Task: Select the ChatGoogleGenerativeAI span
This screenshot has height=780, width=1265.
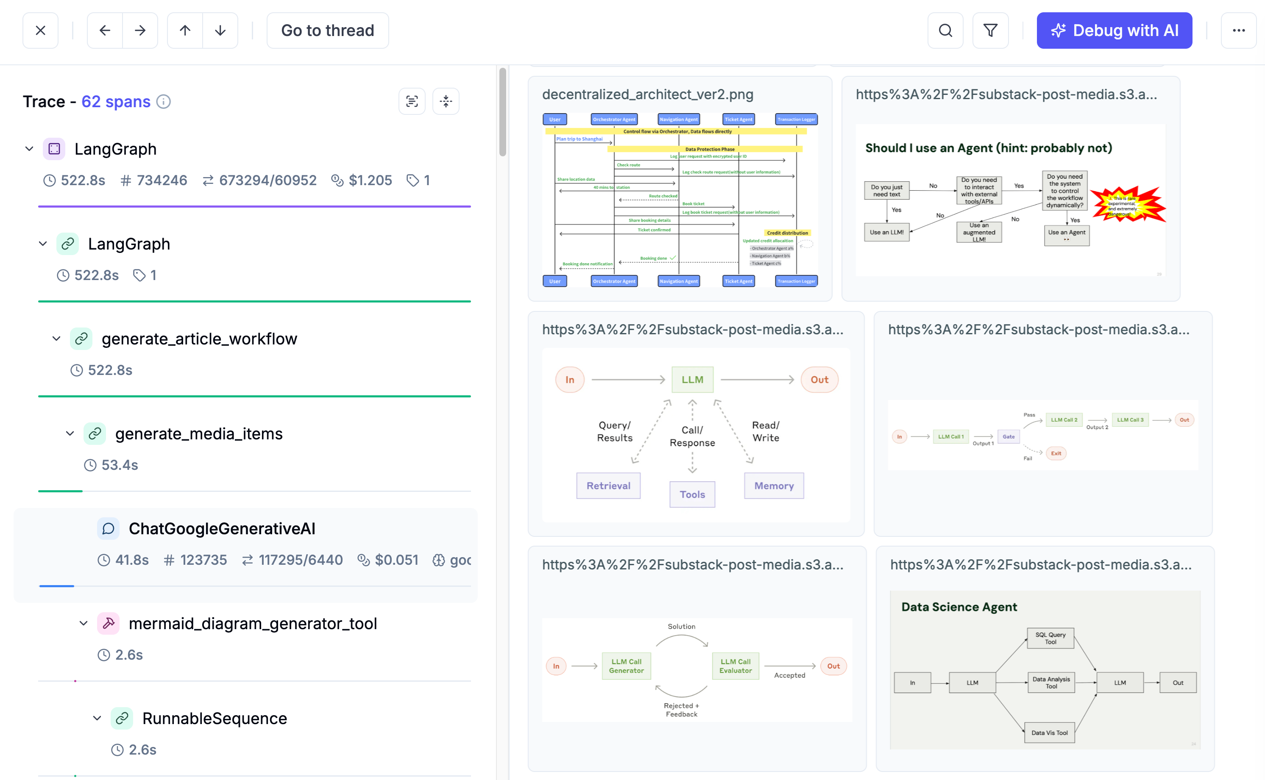Action: tap(222, 529)
